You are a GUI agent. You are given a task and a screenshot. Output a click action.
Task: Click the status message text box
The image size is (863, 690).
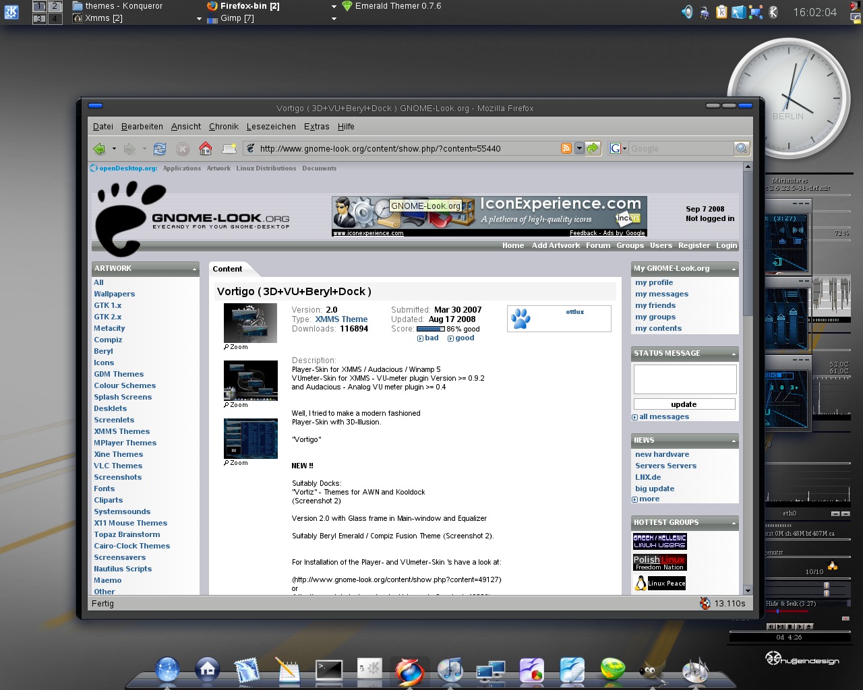685,379
